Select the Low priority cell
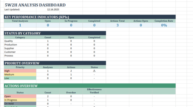This screenshot has height=107, width=193. pyautogui.click(x=20, y=78)
